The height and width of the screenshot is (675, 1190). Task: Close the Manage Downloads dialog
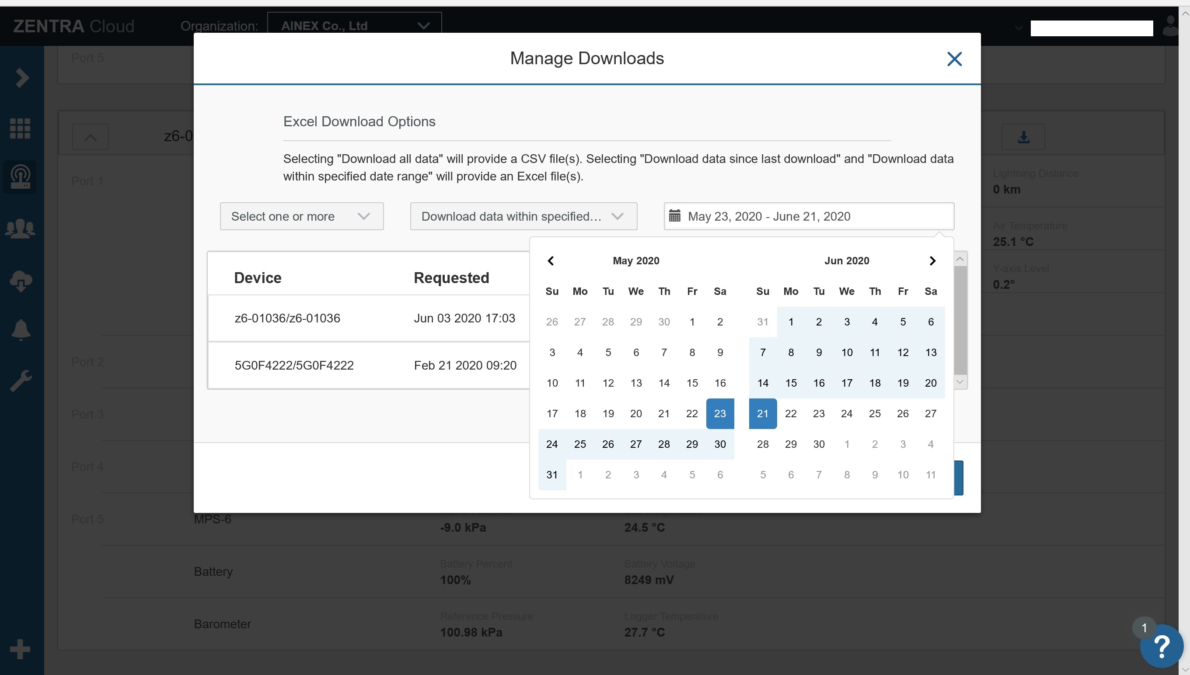coord(954,59)
